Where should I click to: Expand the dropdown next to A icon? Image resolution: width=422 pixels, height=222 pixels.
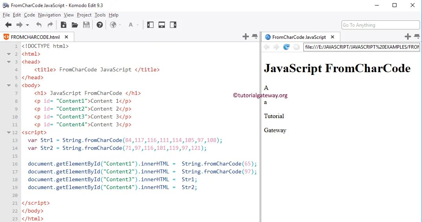(137, 25)
